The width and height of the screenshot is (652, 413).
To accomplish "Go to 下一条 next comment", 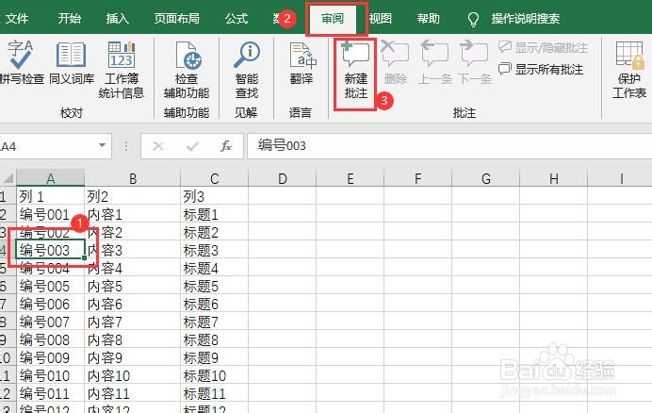I will pyautogui.click(x=475, y=62).
